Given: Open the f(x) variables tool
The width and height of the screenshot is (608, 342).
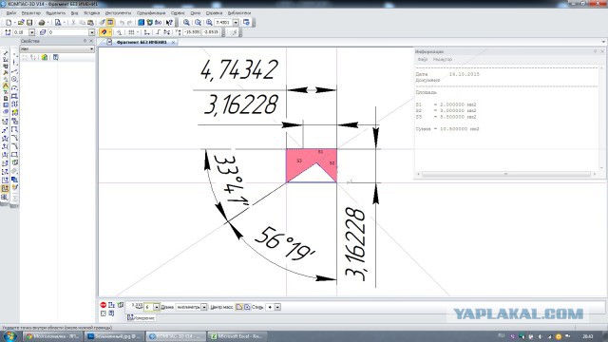Looking at the screenshot, I should pos(159,23).
